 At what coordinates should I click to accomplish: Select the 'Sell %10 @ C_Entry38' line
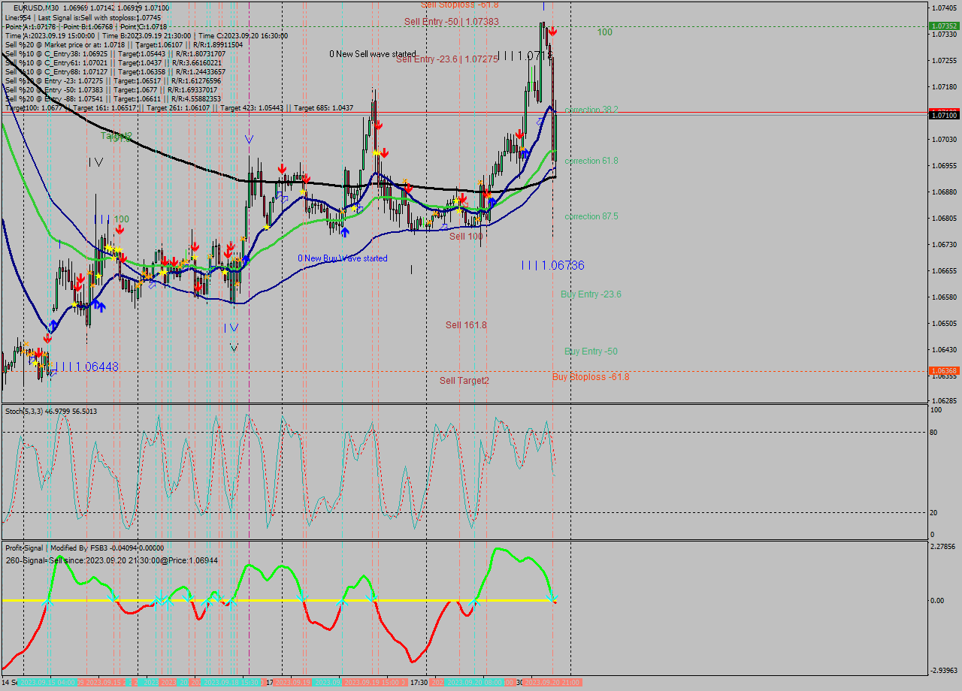tap(115, 53)
